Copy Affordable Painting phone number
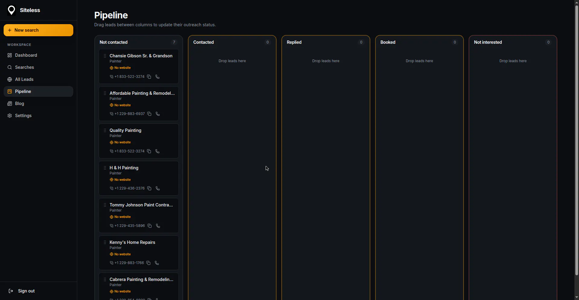 point(149,114)
